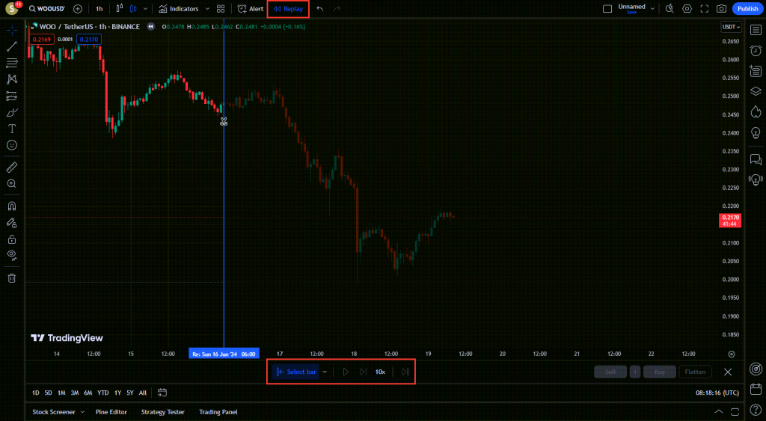This screenshot has width=766, height=421.
Task: Toggle stay in drawing mode
Action: point(12,223)
